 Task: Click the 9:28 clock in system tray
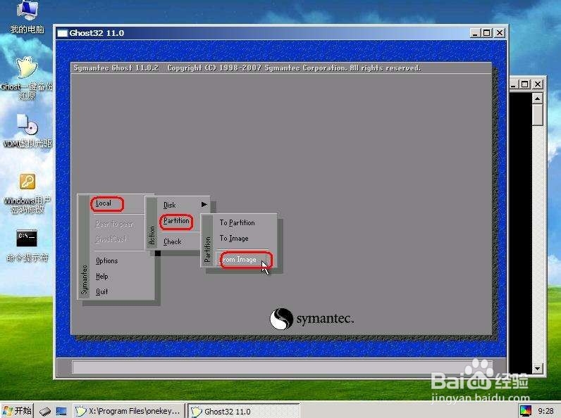545,411
